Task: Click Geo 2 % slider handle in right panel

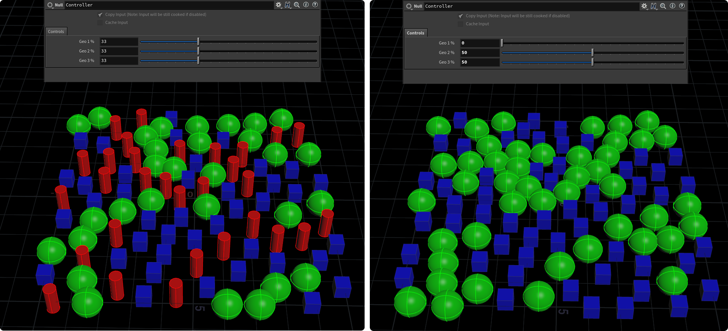Action: click(x=592, y=52)
